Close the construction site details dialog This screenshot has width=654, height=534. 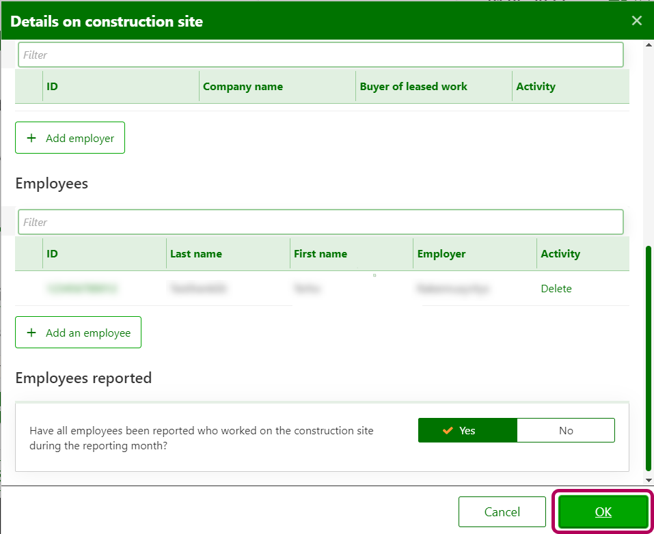click(x=636, y=20)
